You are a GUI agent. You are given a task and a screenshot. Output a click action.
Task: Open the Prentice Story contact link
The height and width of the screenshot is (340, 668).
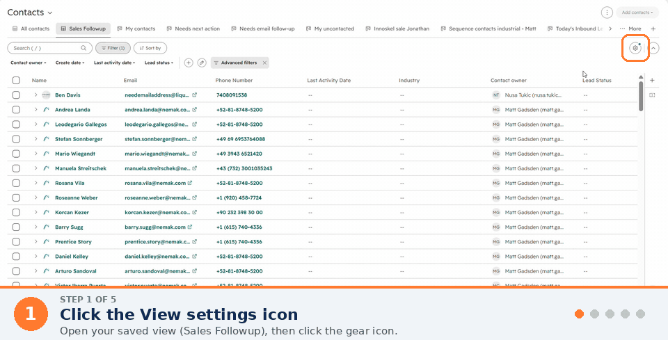73,242
